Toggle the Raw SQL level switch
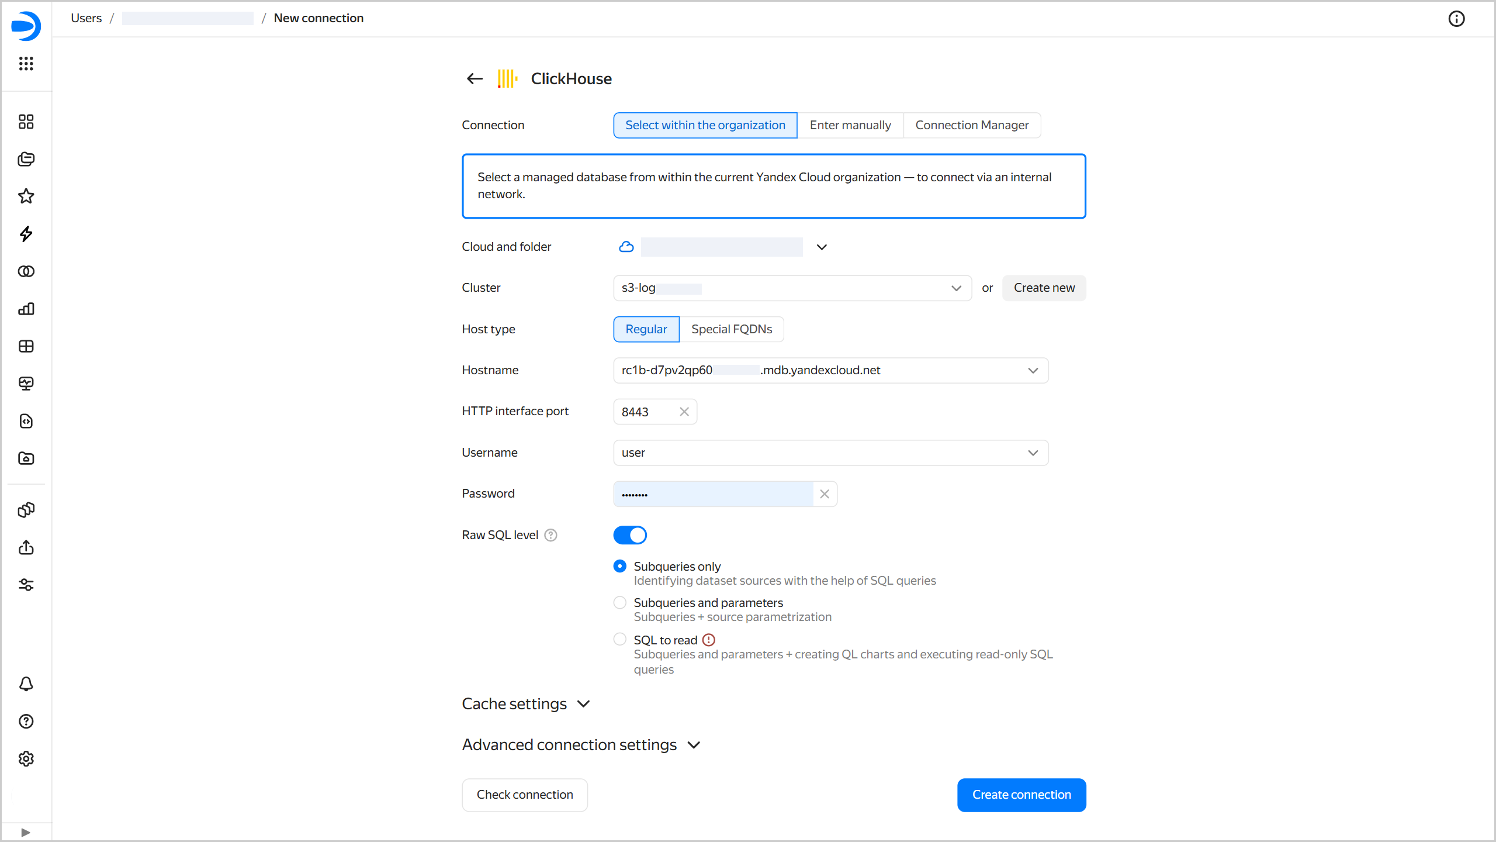 [630, 535]
